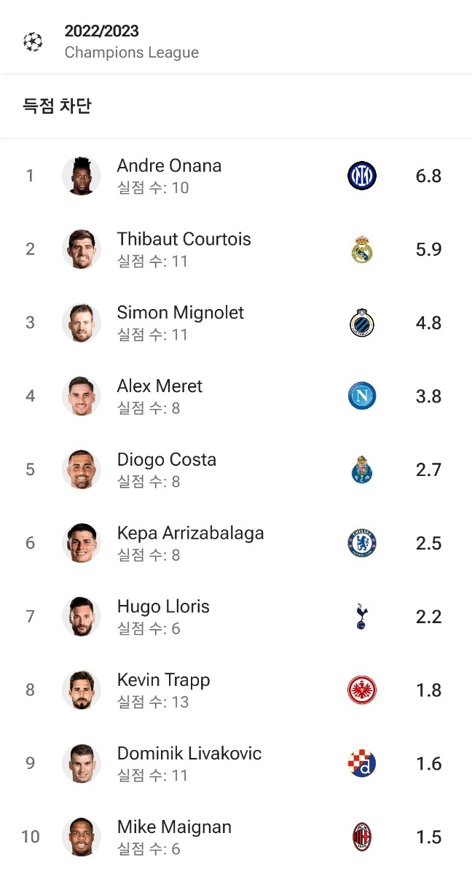Tap the Napoli club crest
Screen dimensions: 472x879
click(x=362, y=396)
